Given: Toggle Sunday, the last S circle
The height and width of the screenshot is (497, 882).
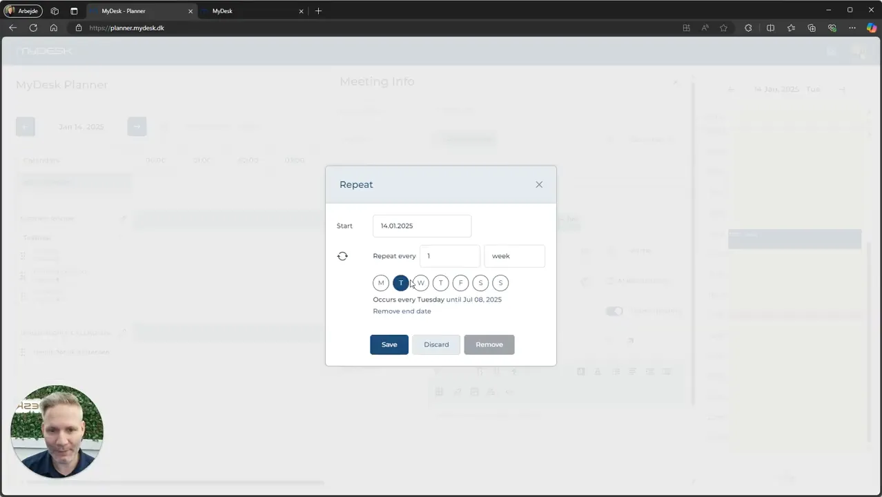Looking at the screenshot, I should pyautogui.click(x=501, y=283).
